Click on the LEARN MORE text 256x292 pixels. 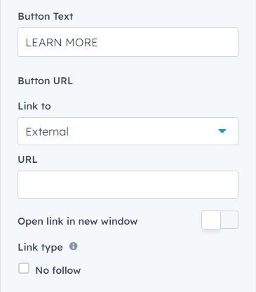click(62, 43)
